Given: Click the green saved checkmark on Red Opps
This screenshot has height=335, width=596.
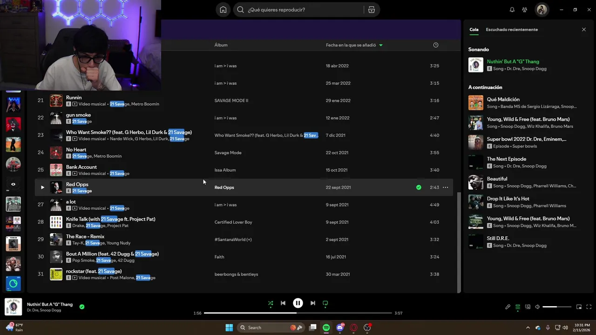Looking at the screenshot, I should coord(419,188).
